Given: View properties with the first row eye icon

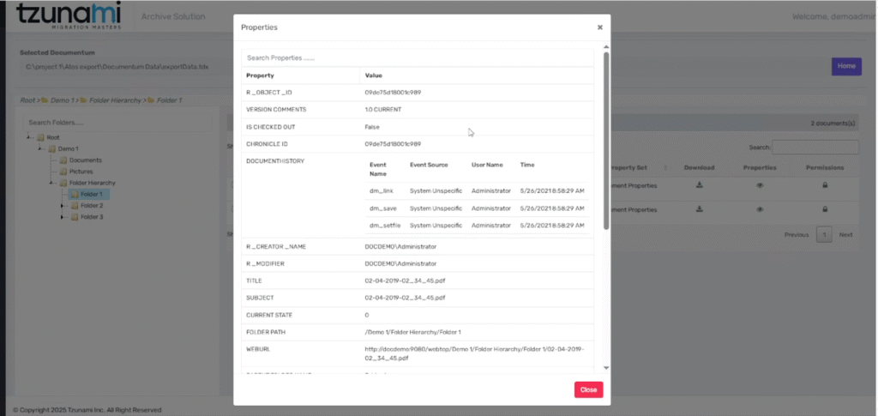Looking at the screenshot, I should pos(760,184).
